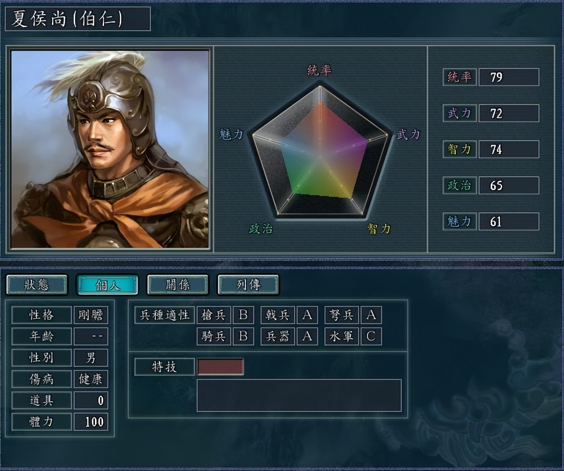Click the 性格 value 剛膽
The image size is (564, 471).
91,315
